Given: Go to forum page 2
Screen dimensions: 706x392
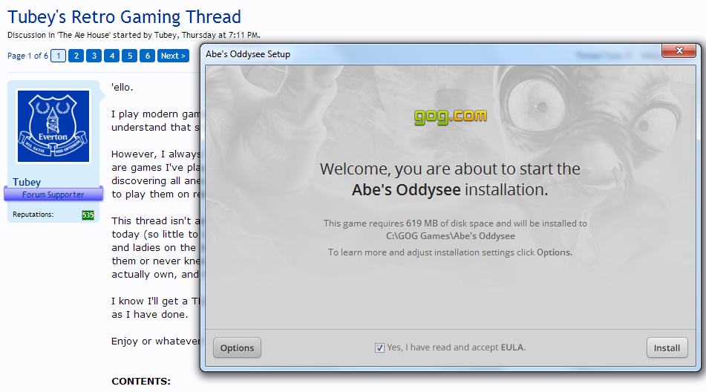Looking at the screenshot, I should pyautogui.click(x=76, y=56).
